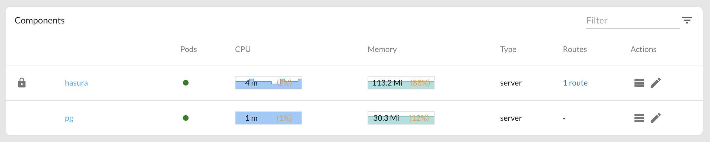The image size is (710, 142).
Task: Click the Pods column header
Action: [x=189, y=49]
